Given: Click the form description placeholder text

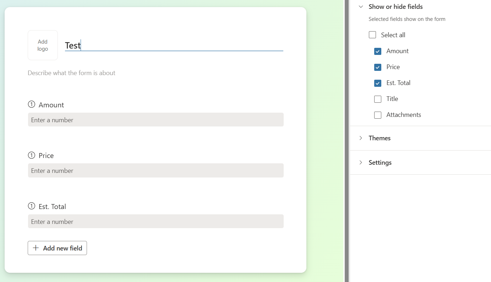Looking at the screenshot, I should pyautogui.click(x=71, y=73).
